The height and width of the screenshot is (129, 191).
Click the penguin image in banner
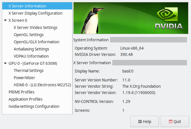(91, 19)
